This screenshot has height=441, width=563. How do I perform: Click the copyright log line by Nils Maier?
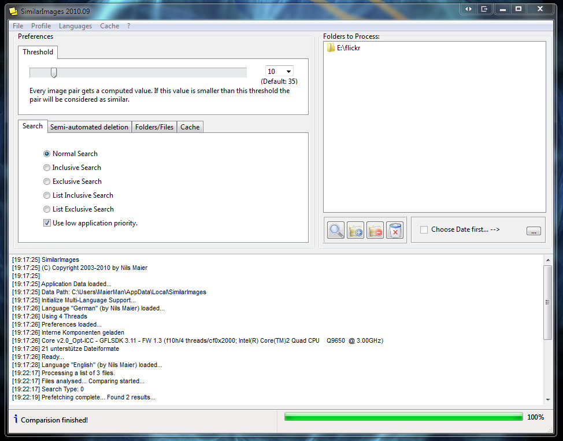(x=80, y=268)
